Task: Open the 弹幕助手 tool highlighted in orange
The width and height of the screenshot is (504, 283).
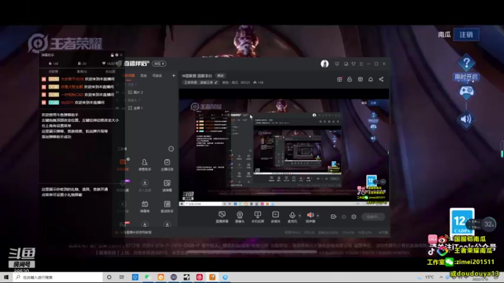Action: (x=122, y=165)
